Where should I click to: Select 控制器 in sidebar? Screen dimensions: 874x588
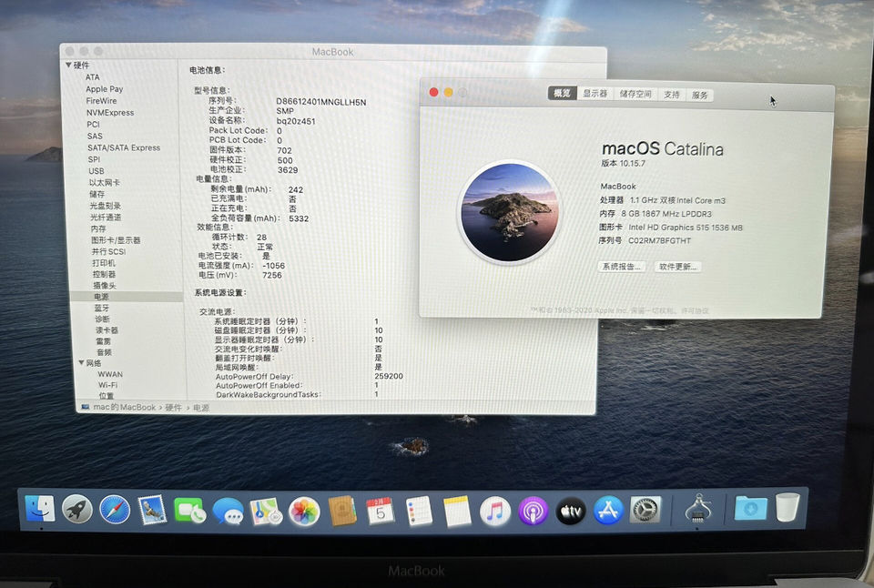104,274
